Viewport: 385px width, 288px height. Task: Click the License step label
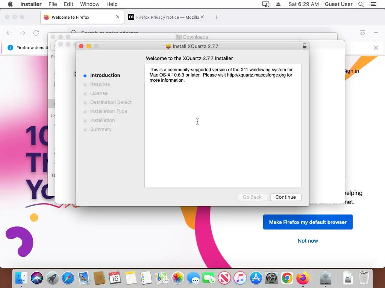pos(99,93)
